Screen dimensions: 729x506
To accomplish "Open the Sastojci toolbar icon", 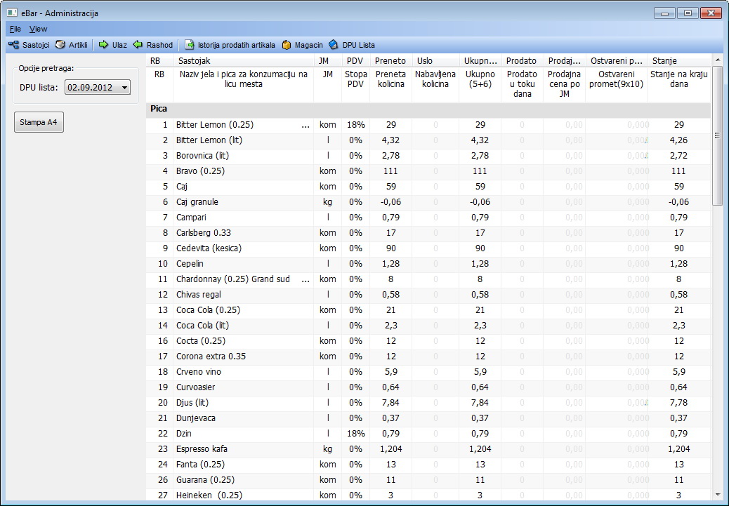I will click(x=13, y=45).
